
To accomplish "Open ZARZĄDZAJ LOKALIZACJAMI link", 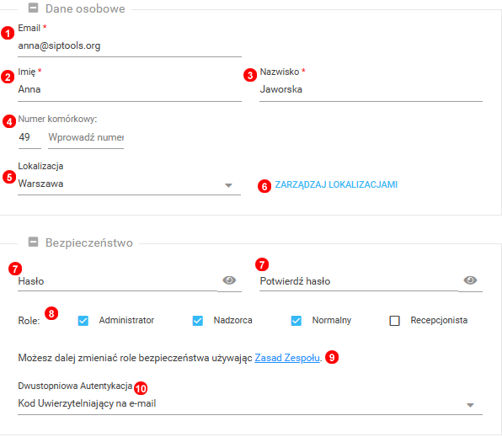I will (336, 184).
